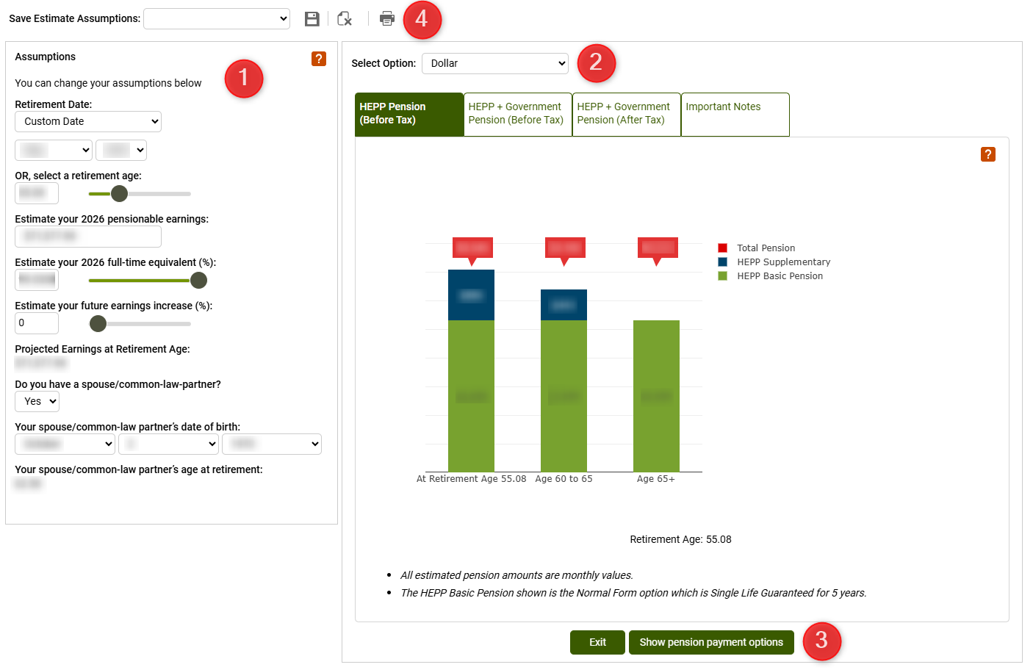Focus the future earnings increase input showing 0

pyautogui.click(x=37, y=324)
